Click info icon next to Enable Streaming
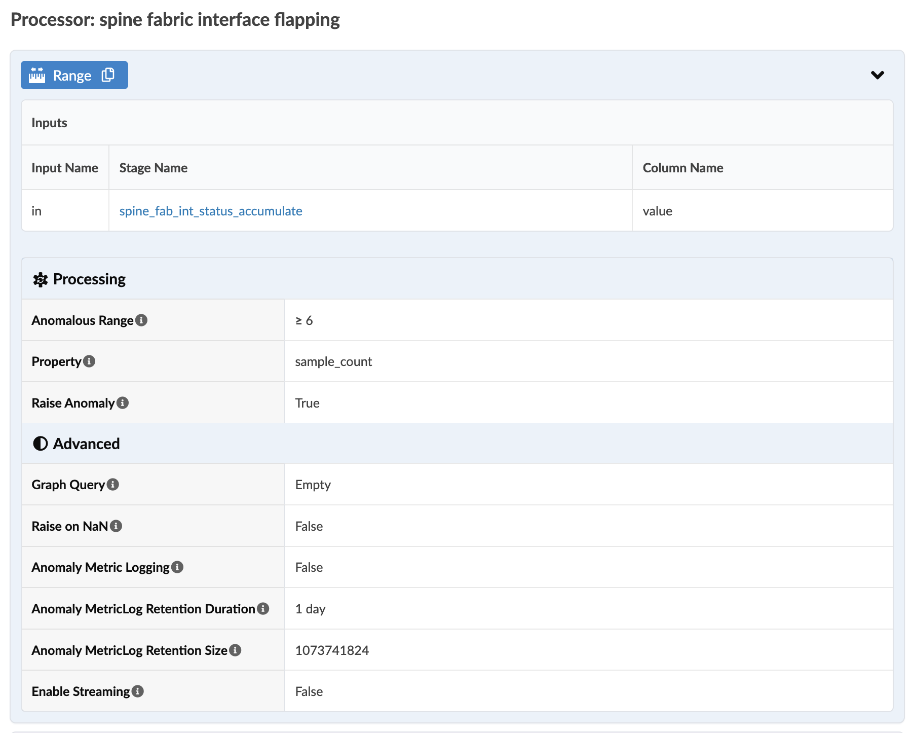 (x=138, y=691)
